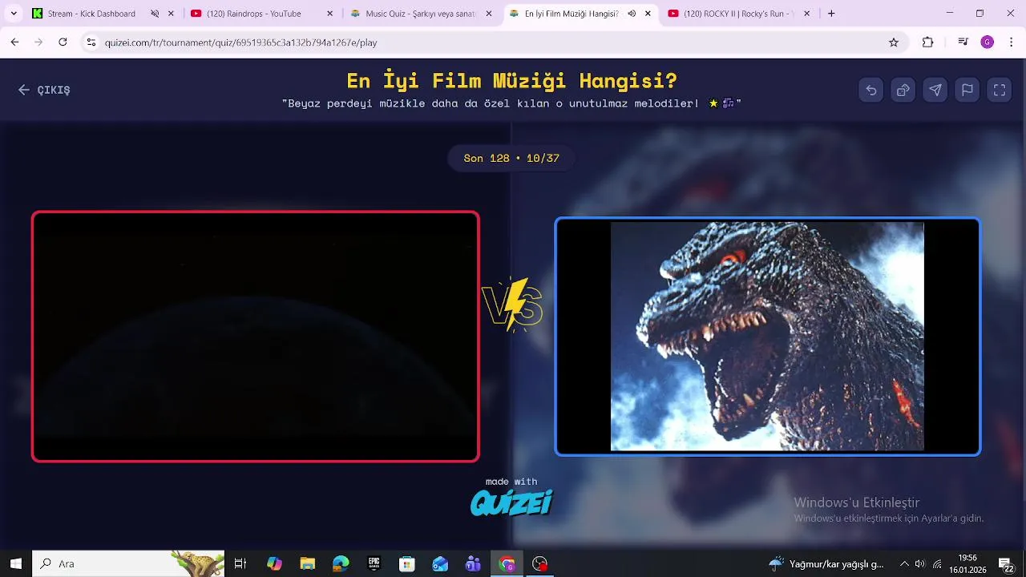Exit the quiz via ÇIKIŞ
Image resolution: width=1026 pixels, height=577 pixels.
45,90
